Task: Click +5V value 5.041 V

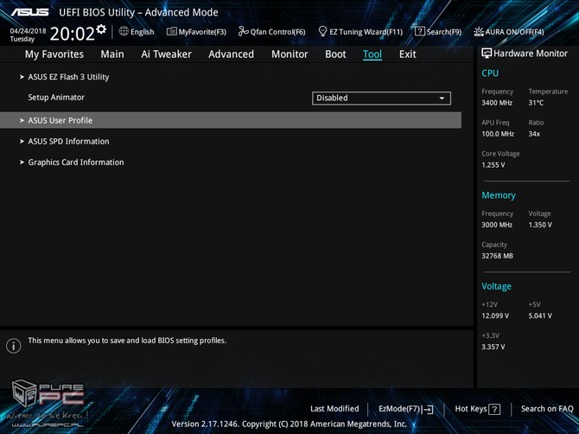Action: point(540,316)
